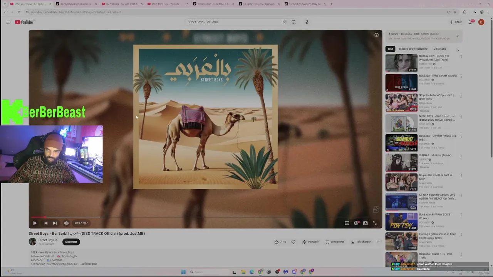Go to the YouTube home logo
The image size is (493, 277).
coord(24,22)
